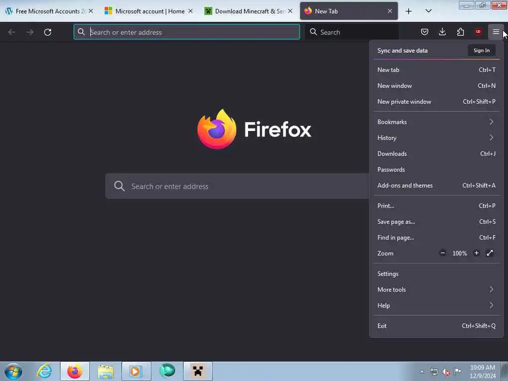Screen dimensions: 508x381
Task: Show hidden tray icons arrow
Action: [x=422, y=372]
